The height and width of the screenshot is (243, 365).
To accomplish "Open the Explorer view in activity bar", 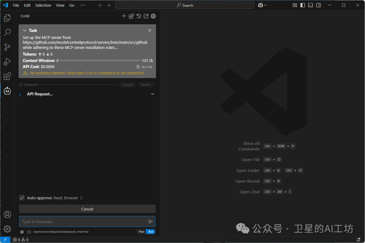I will [7, 18].
